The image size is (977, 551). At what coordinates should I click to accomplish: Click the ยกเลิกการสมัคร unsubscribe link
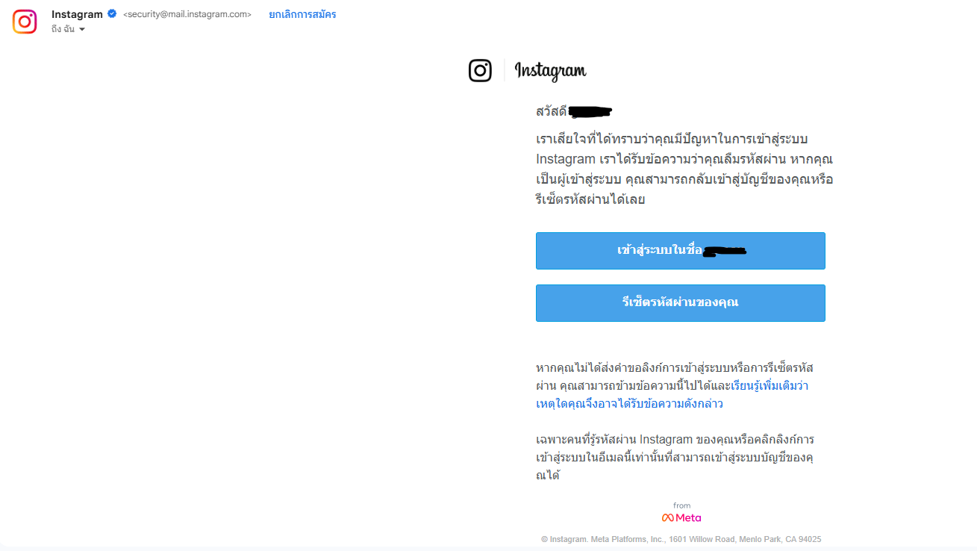[x=302, y=14]
